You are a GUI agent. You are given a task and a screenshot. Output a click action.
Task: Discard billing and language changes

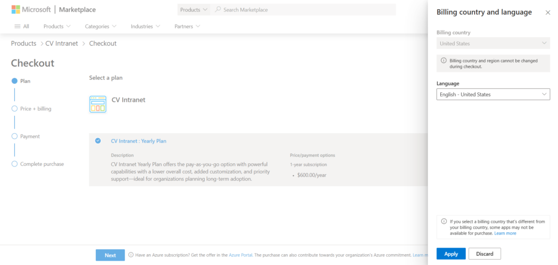(x=484, y=254)
